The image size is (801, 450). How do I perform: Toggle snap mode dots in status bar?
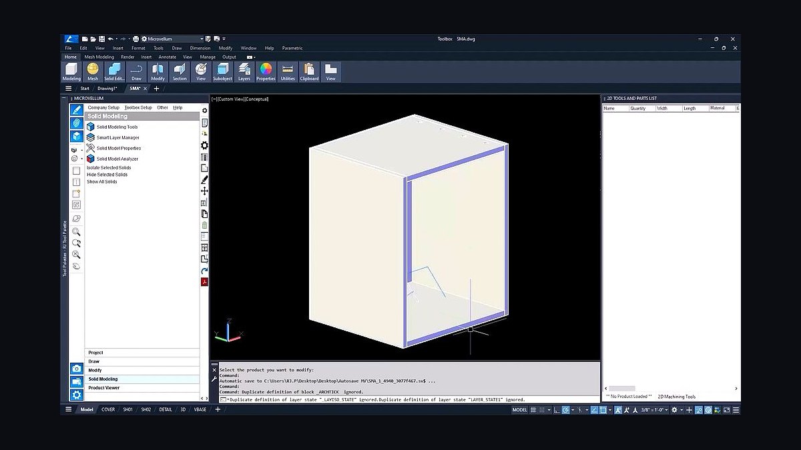tap(542, 410)
